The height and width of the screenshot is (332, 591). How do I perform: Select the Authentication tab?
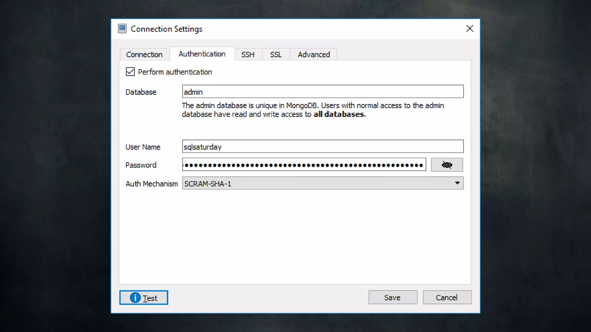[x=202, y=54]
